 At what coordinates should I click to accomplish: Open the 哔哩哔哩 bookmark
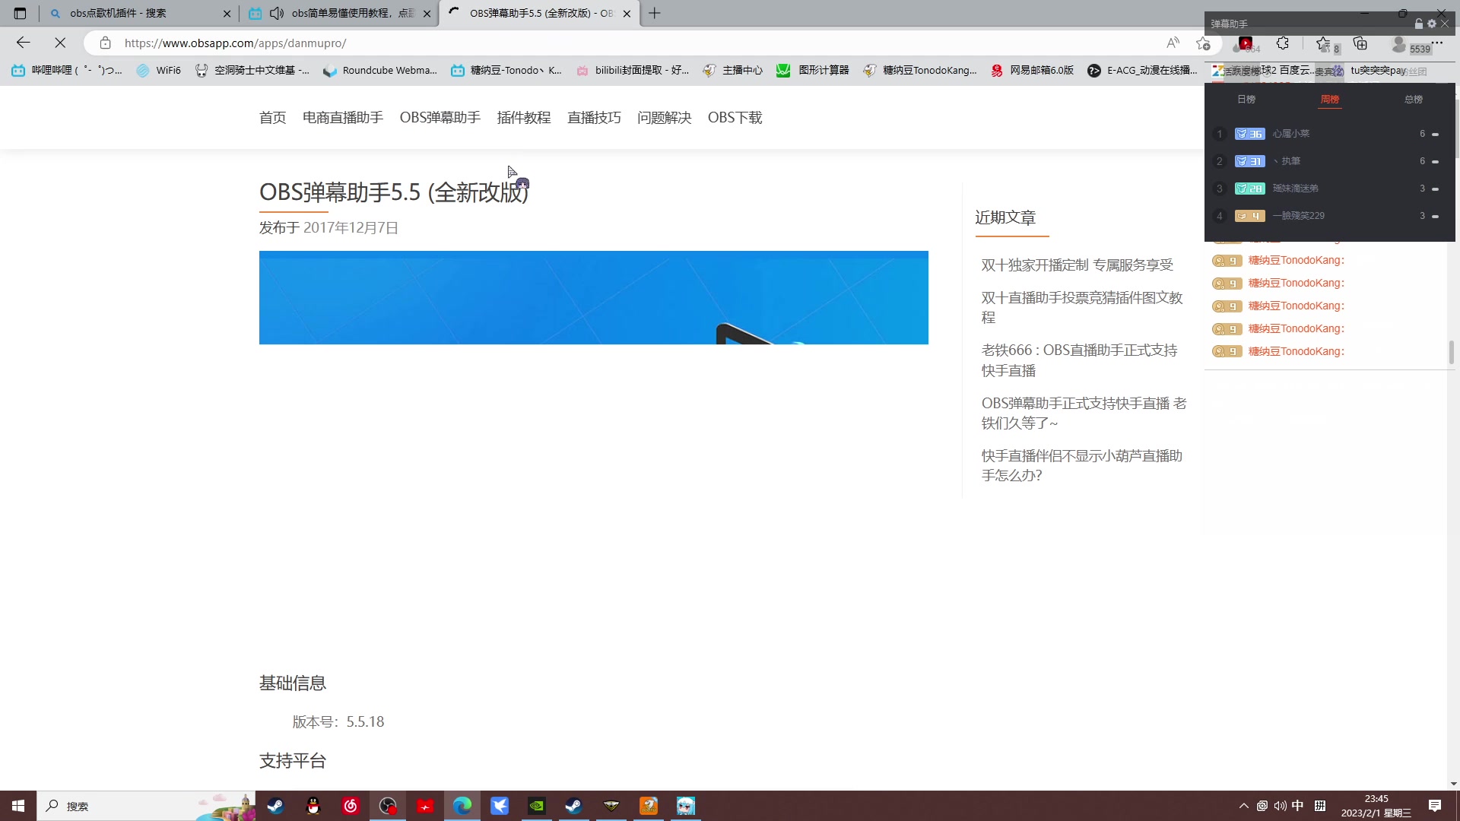tap(67, 70)
